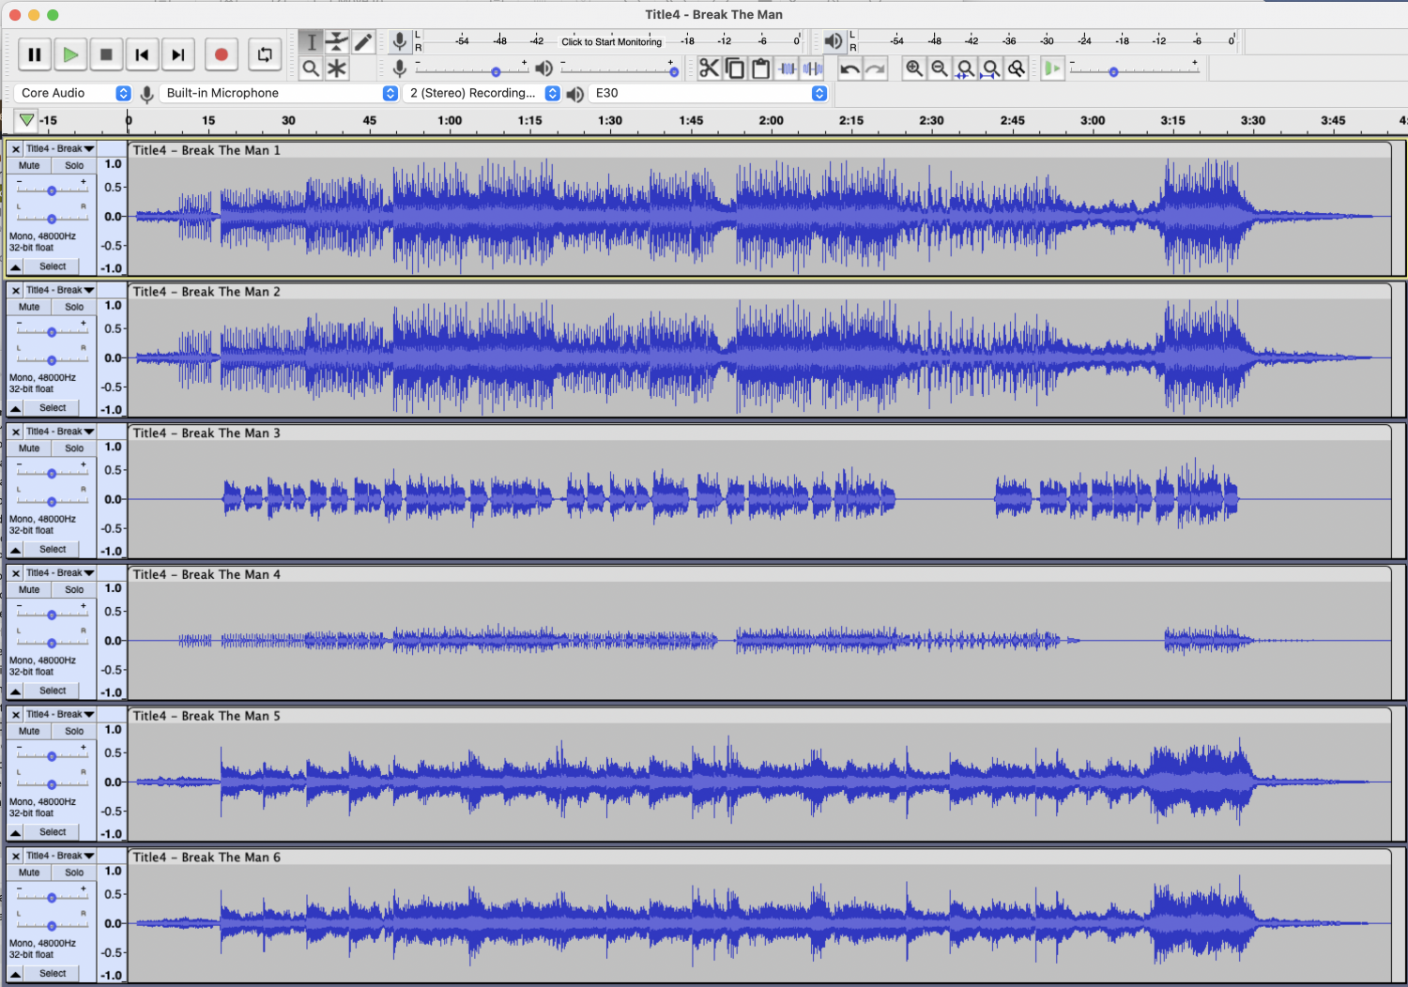Select the Zoom magnifier tool
This screenshot has width=1408, height=987.
coord(311,68)
